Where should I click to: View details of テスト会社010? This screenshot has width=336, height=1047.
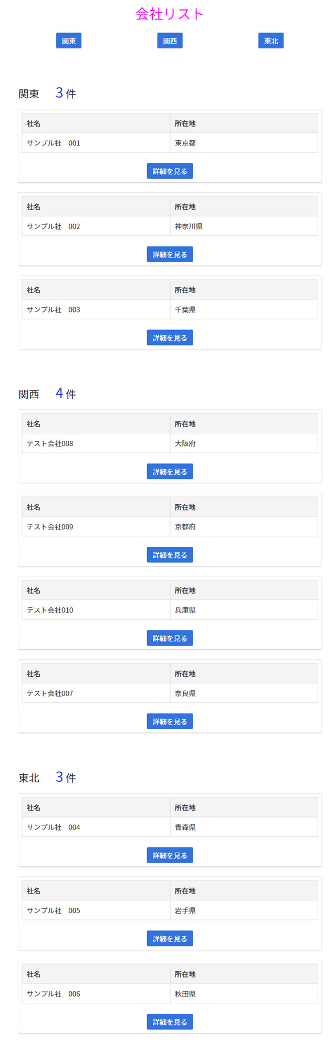(x=170, y=638)
